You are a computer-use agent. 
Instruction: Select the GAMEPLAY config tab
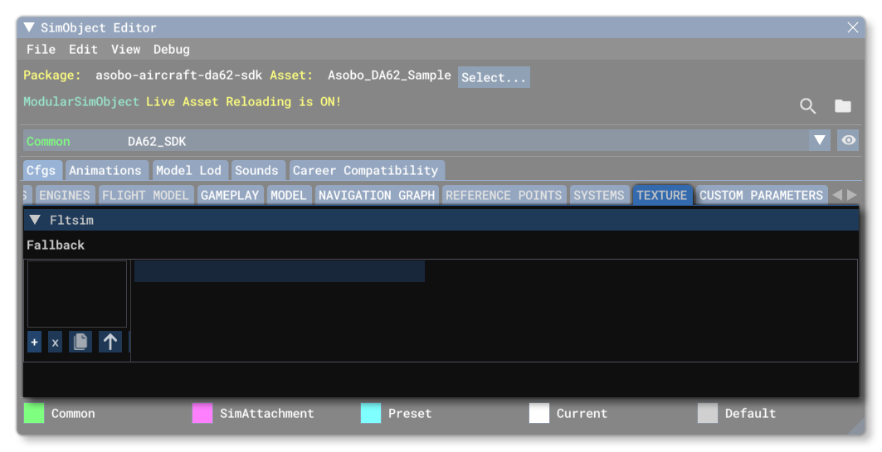tap(230, 195)
